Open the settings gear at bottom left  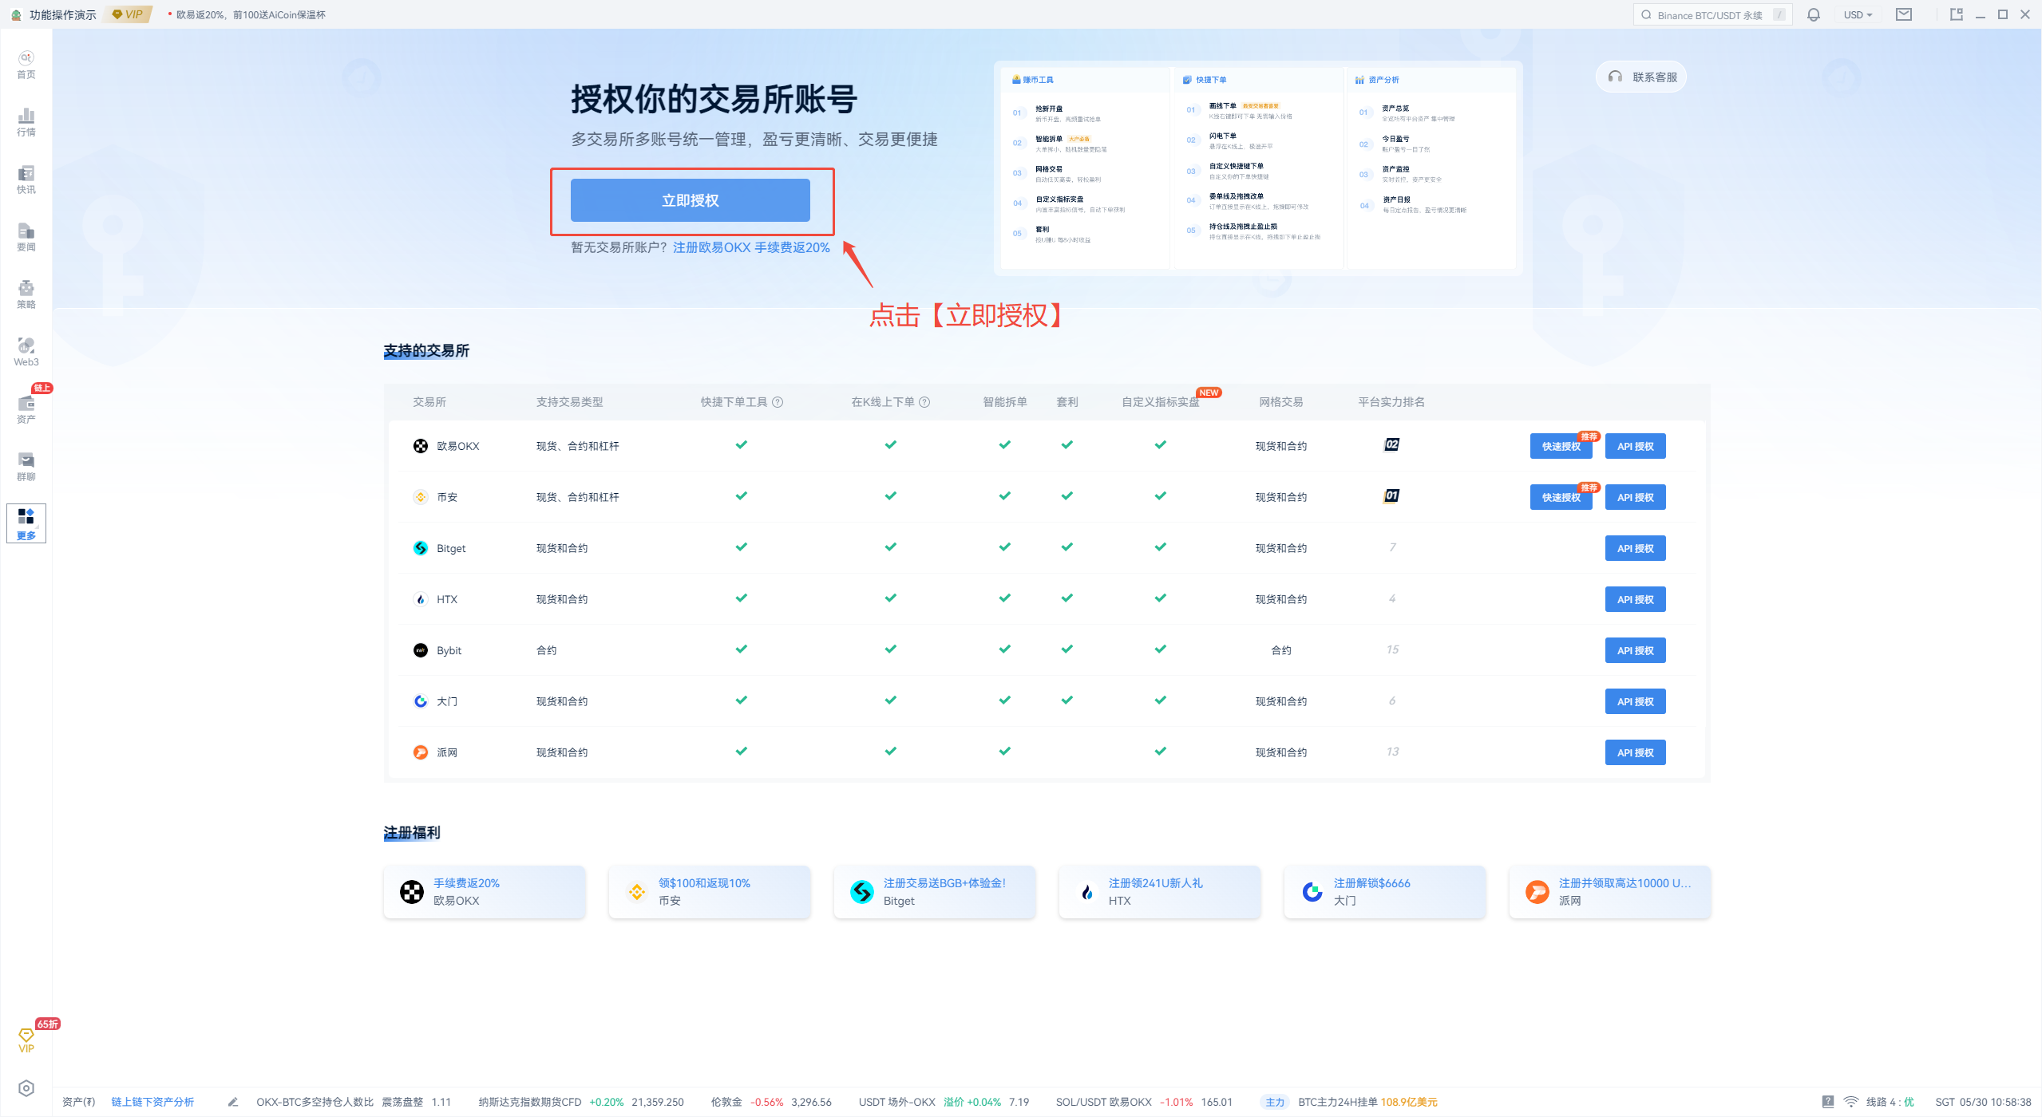point(26,1087)
